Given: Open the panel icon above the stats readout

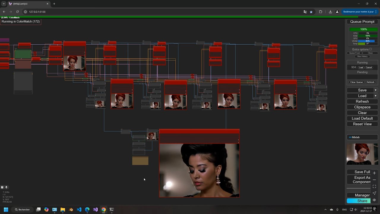Looking at the screenshot, I should pyautogui.click(x=2, y=187).
